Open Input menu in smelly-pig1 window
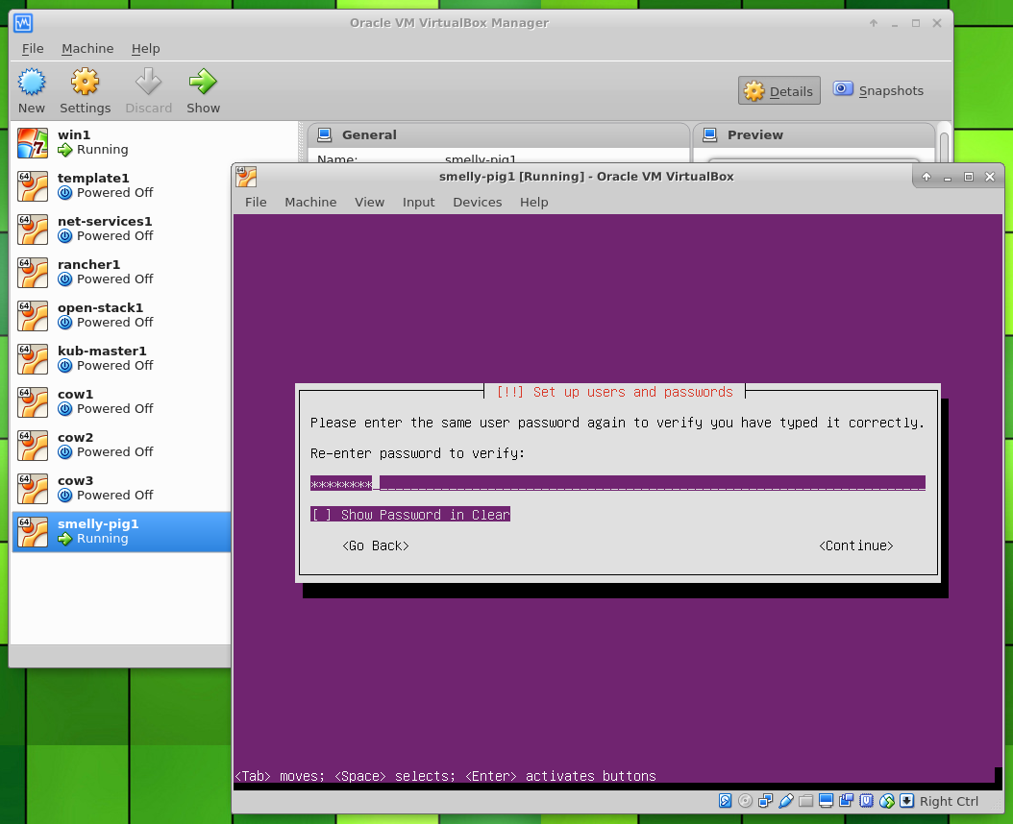The image size is (1013, 824). click(419, 202)
